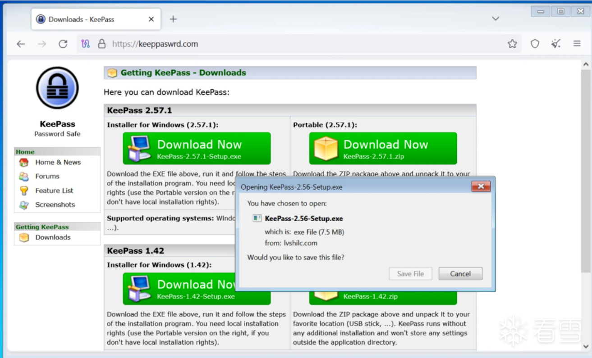The width and height of the screenshot is (592, 358).
Task: Click Save File in the download dialog
Action: (x=410, y=274)
